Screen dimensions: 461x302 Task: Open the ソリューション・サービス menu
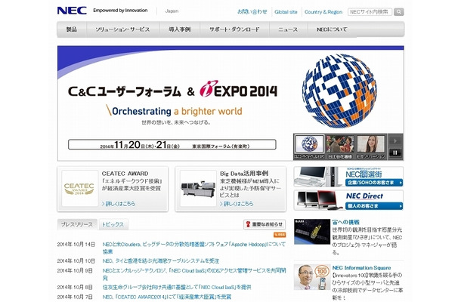(122, 29)
